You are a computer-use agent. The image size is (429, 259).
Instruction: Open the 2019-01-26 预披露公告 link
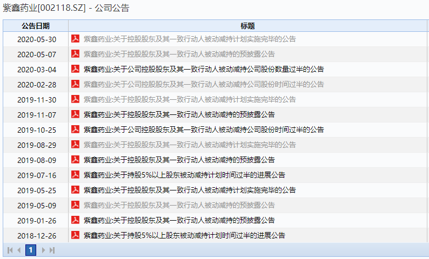[x=179, y=220]
